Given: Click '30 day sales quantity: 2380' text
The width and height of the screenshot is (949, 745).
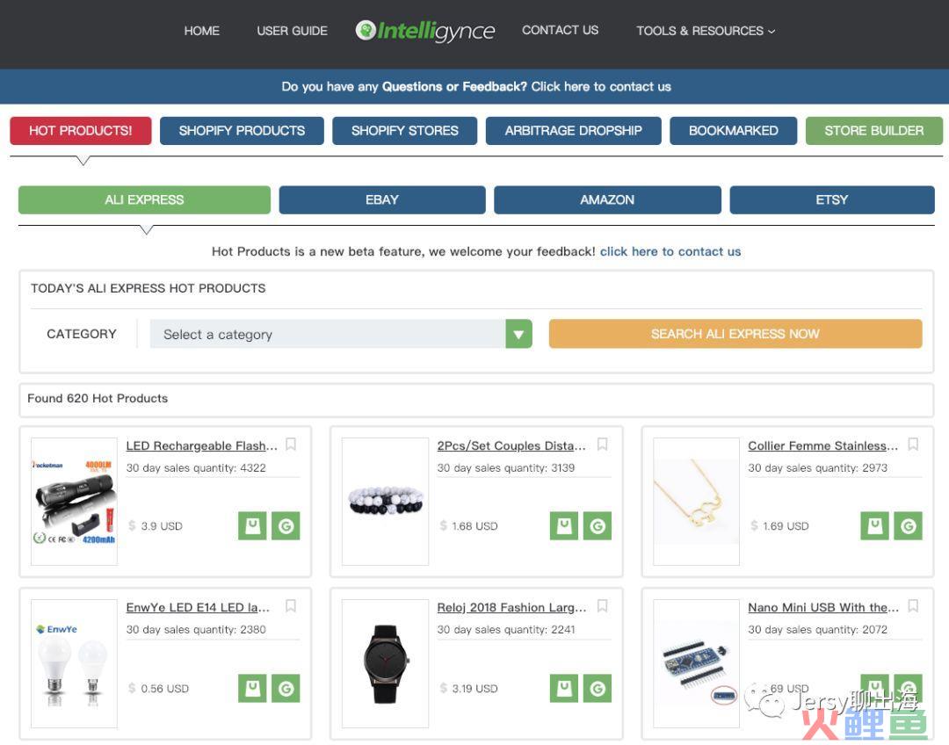Looking at the screenshot, I should pyautogui.click(x=196, y=629).
